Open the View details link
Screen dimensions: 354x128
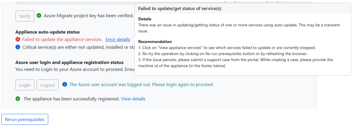pyautogui.click(x=133, y=99)
